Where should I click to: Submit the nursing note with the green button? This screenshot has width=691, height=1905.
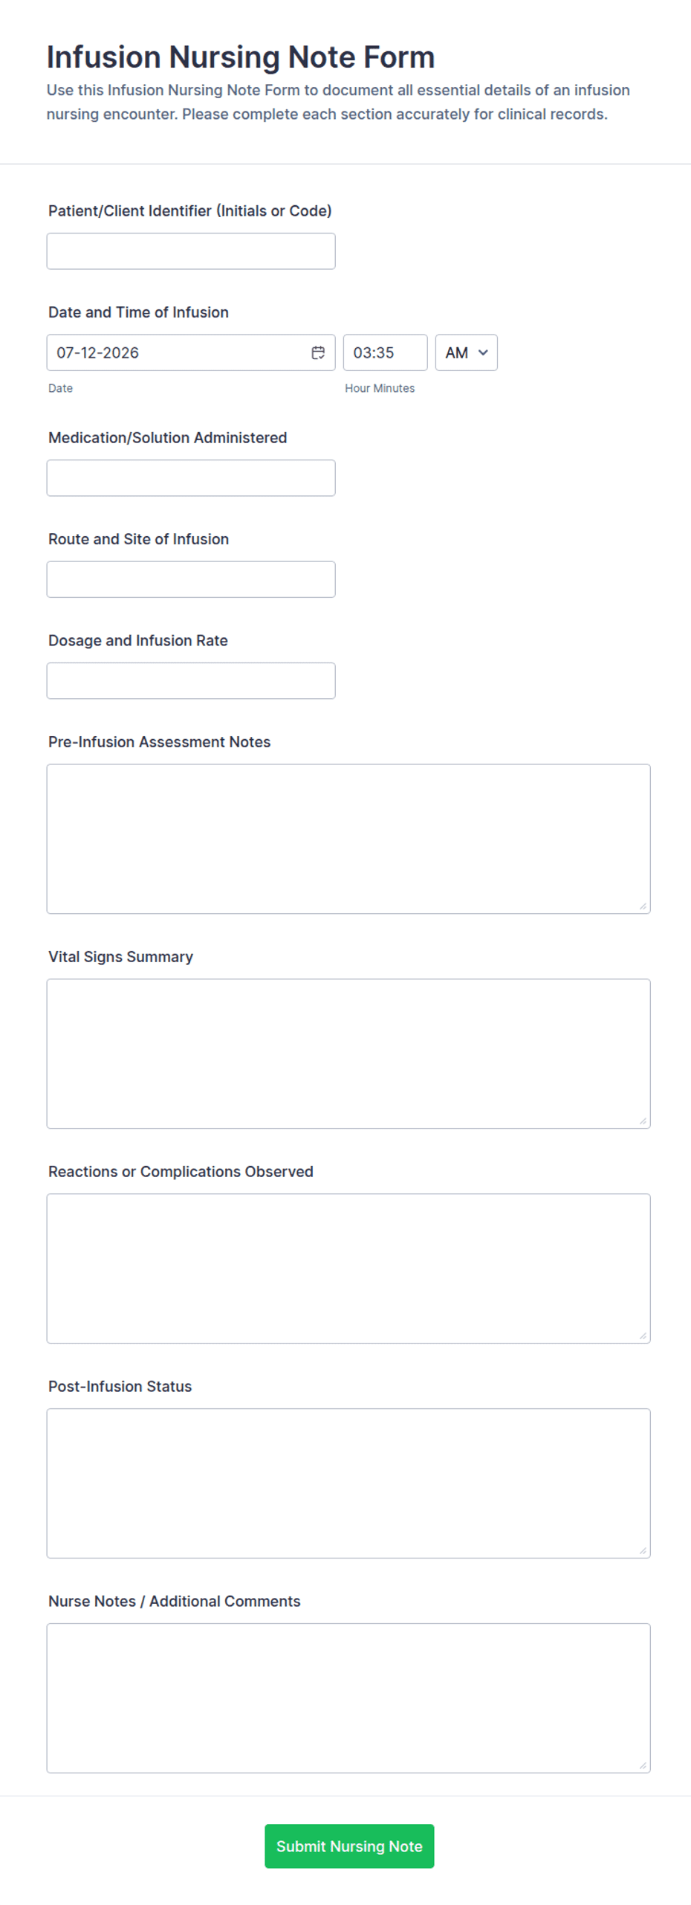349,1846
